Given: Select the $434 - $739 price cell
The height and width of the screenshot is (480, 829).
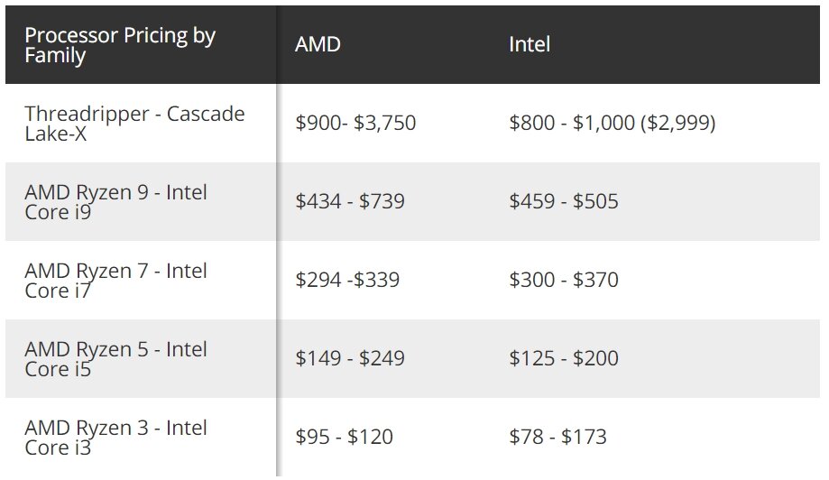Looking at the screenshot, I should [x=350, y=201].
